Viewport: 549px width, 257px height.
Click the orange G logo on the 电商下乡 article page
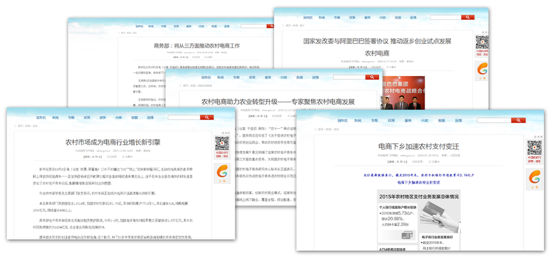[x=534, y=176]
